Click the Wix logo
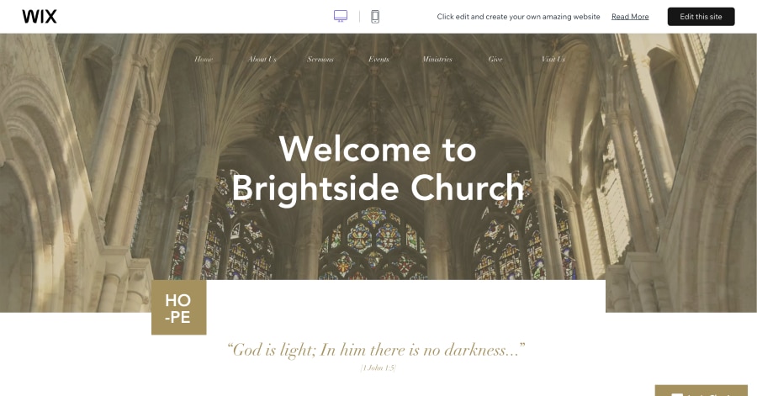 pyautogui.click(x=39, y=17)
